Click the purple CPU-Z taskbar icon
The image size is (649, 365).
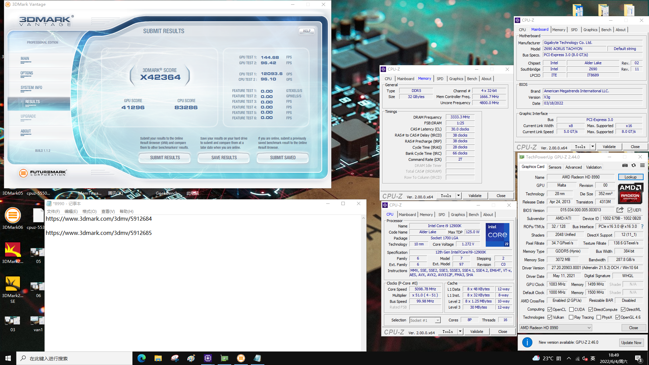click(208, 358)
